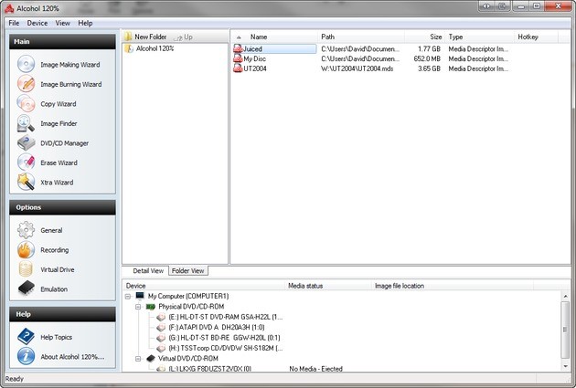This screenshot has height=388, width=576.
Task: Sort list by Size column header
Action: [x=435, y=37]
